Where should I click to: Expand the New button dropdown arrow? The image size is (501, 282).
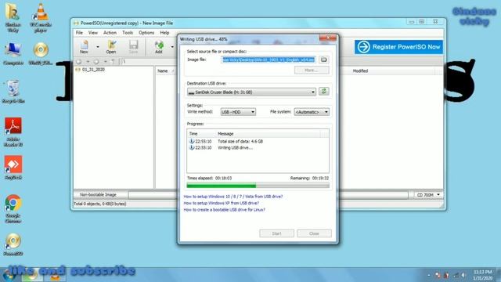coord(98,47)
